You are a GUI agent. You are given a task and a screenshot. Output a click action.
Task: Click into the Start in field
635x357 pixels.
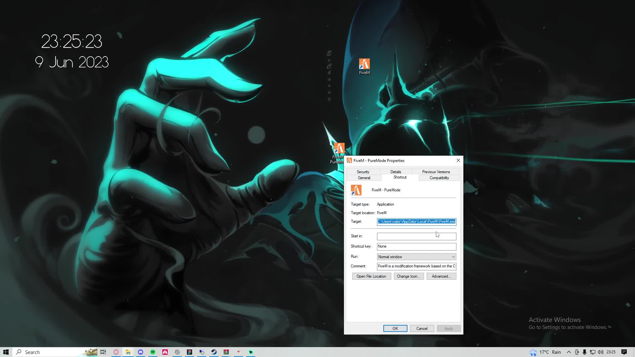tap(416, 236)
